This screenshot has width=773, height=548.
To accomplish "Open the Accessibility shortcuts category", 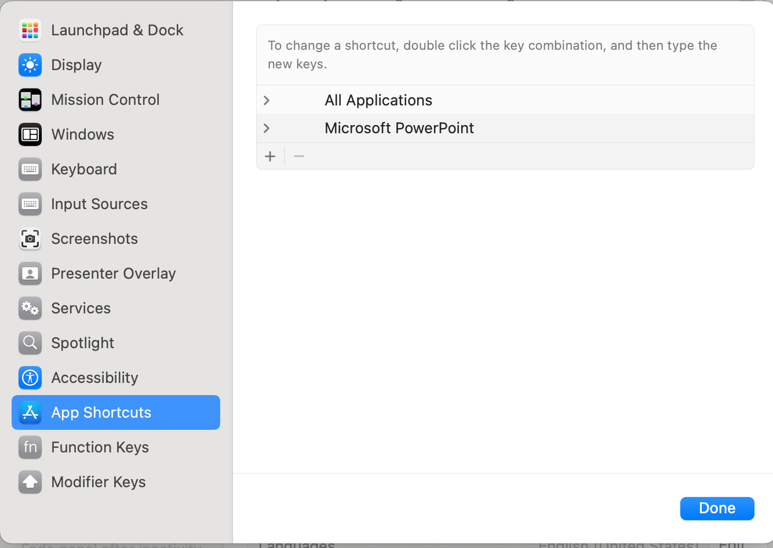I will (x=116, y=378).
